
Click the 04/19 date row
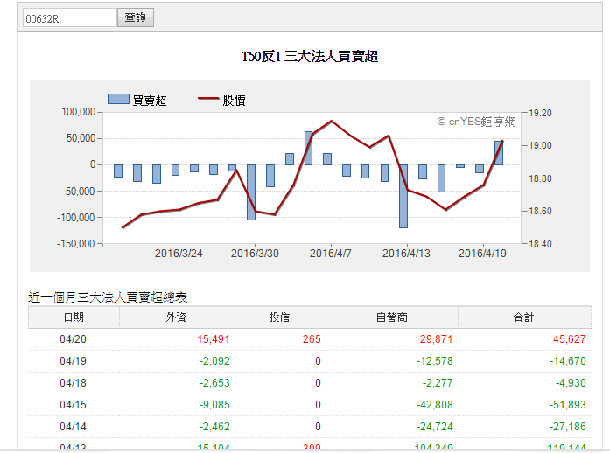point(309,361)
